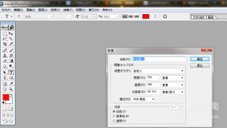Open the 图象(I) menu
The width and height of the screenshot is (227, 128).
click(x=31, y=10)
